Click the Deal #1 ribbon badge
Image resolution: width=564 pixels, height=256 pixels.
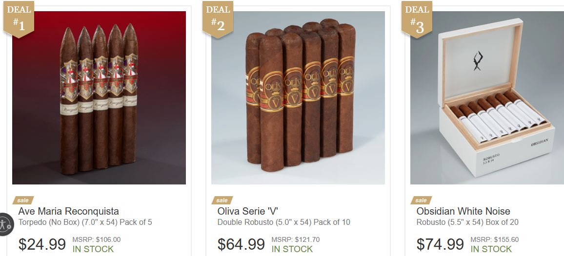click(19, 18)
